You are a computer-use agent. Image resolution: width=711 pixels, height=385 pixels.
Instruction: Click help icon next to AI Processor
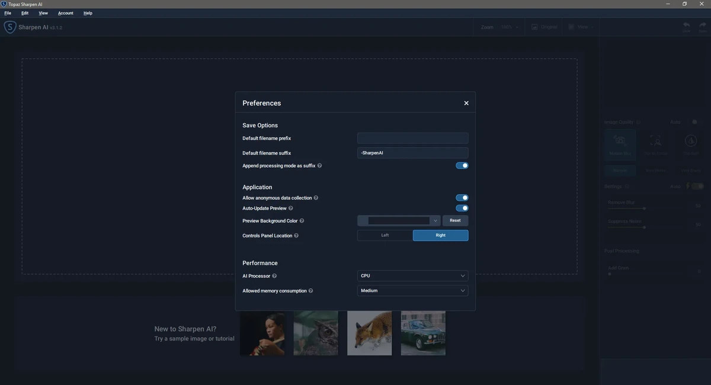[274, 276]
